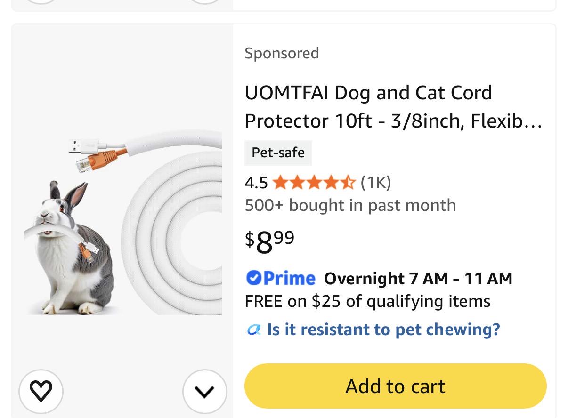Tap the Overnight 7 AM - 11 AM delivery text

(x=418, y=278)
